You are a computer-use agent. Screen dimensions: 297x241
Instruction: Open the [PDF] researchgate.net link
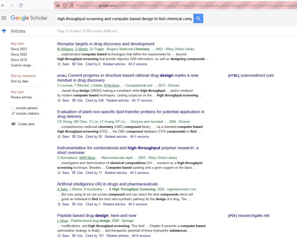pos(249,216)
